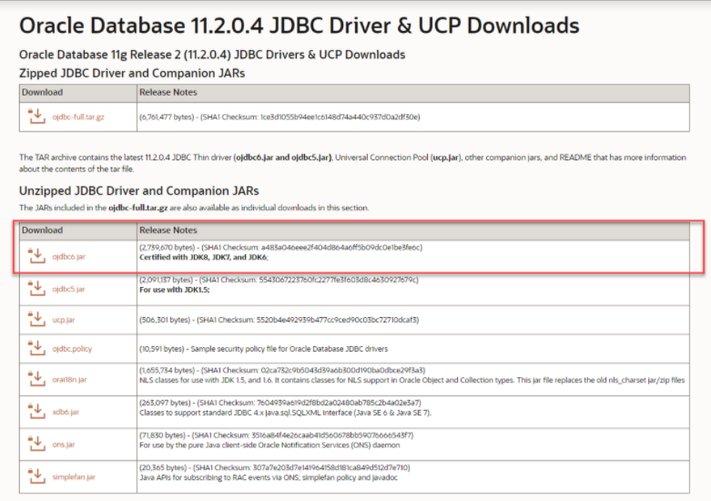Click 'Zipped JDBC Driver and Companion JARs' heading
711x501 pixels.
point(132,73)
